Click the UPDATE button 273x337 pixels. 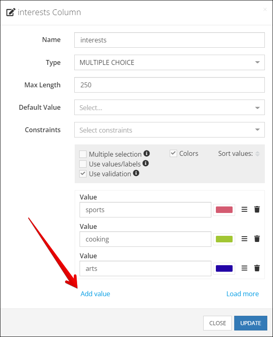pos(251,323)
